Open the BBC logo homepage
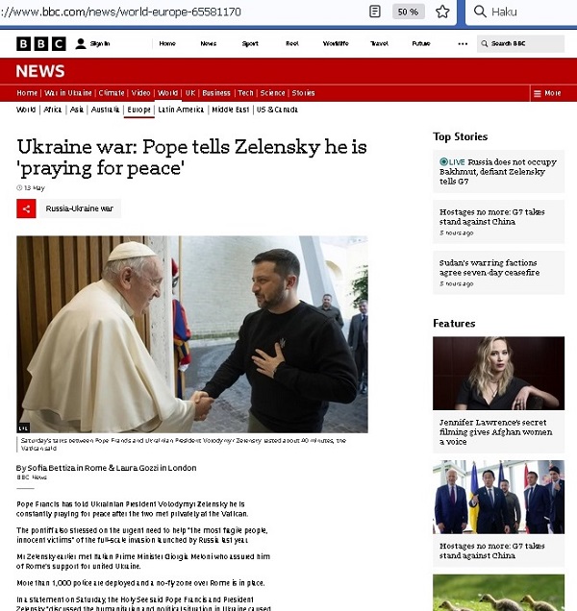This screenshot has height=611, width=577. 41,43
